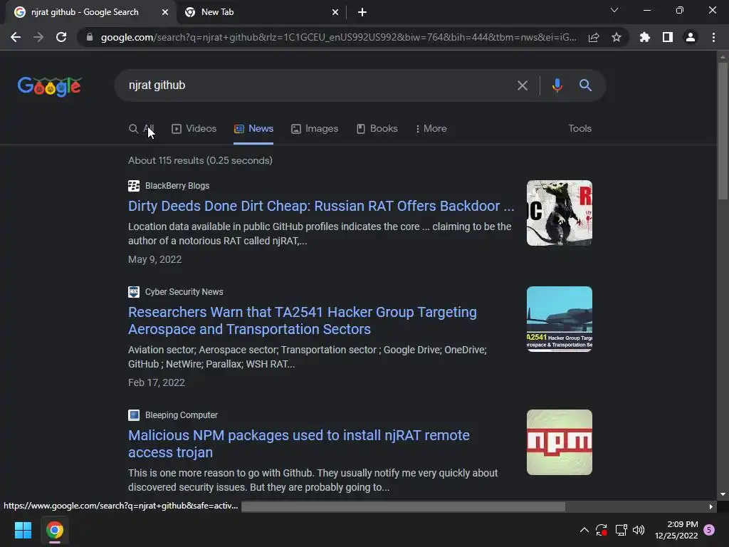Screen dimensions: 729x547
Task: Open the notification count badge
Action: tap(709, 530)
